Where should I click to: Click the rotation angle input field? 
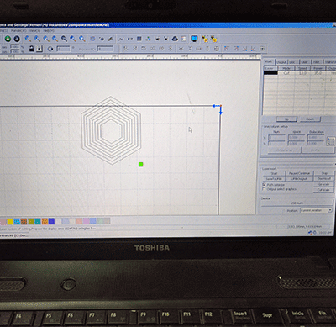click(64, 49)
